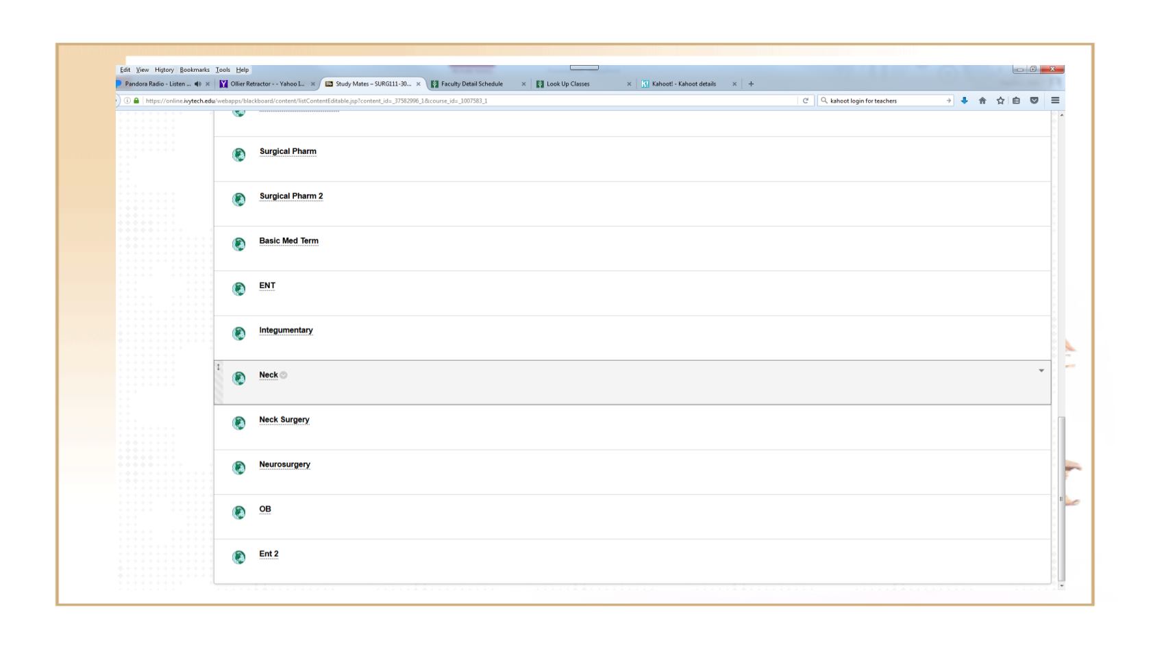Mute the Pandora Radio tab audio

[x=198, y=84]
